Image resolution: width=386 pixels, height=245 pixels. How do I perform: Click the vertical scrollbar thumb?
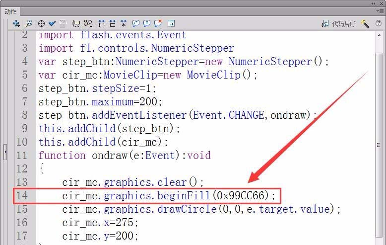[379, 145]
